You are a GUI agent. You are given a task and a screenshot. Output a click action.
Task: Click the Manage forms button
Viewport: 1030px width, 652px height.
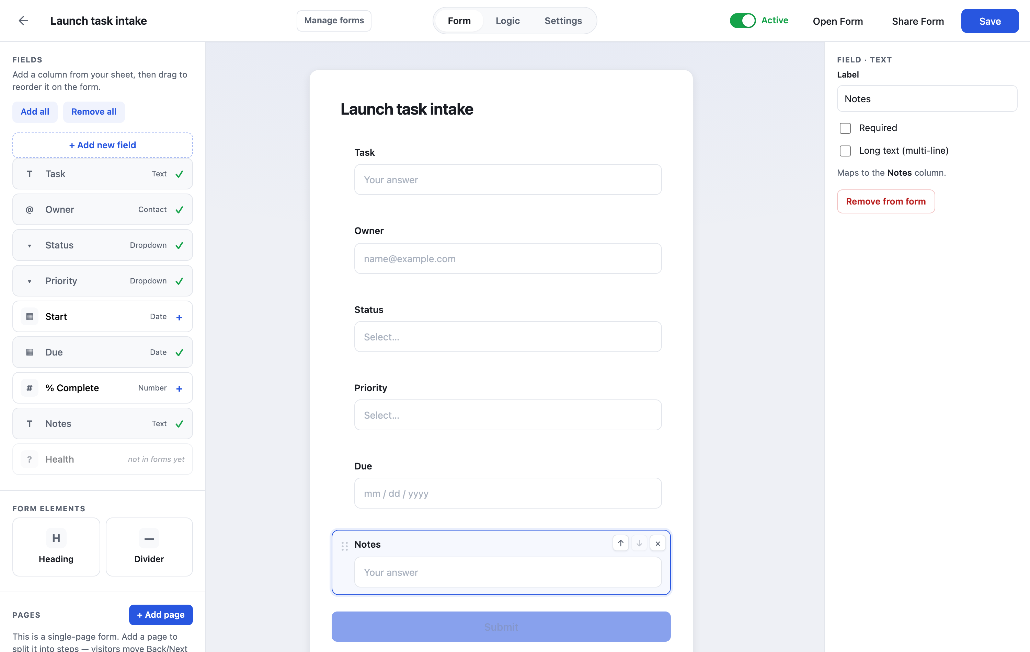[x=334, y=21]
